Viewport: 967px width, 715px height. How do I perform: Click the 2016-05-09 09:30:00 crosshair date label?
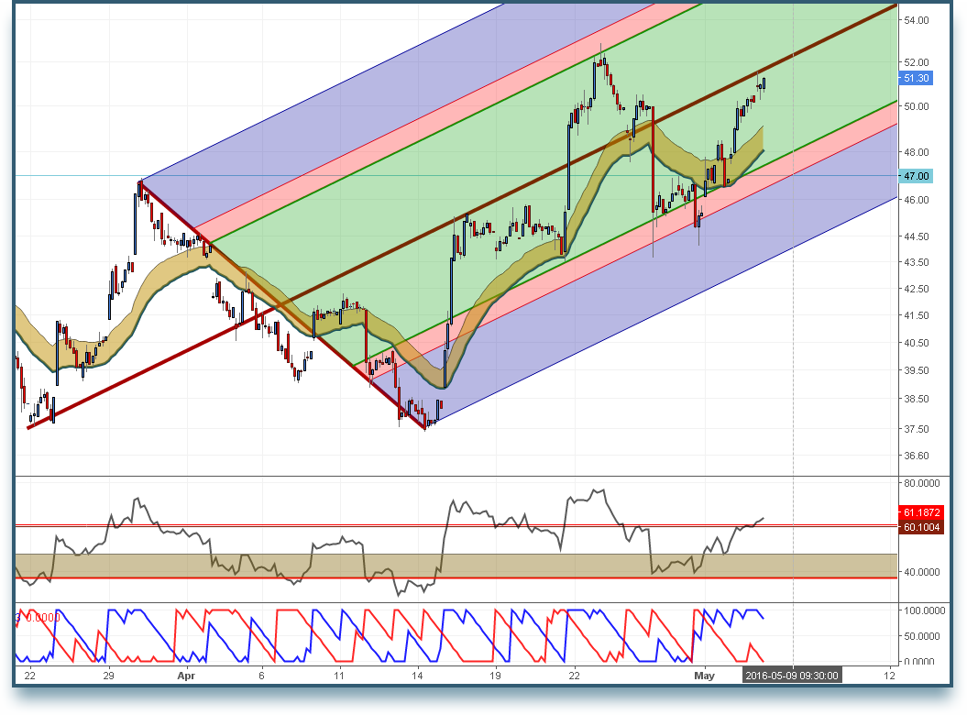tap(792, 676)
